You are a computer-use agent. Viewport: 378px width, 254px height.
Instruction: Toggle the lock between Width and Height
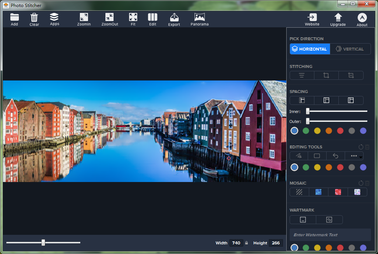pos(247,243)
